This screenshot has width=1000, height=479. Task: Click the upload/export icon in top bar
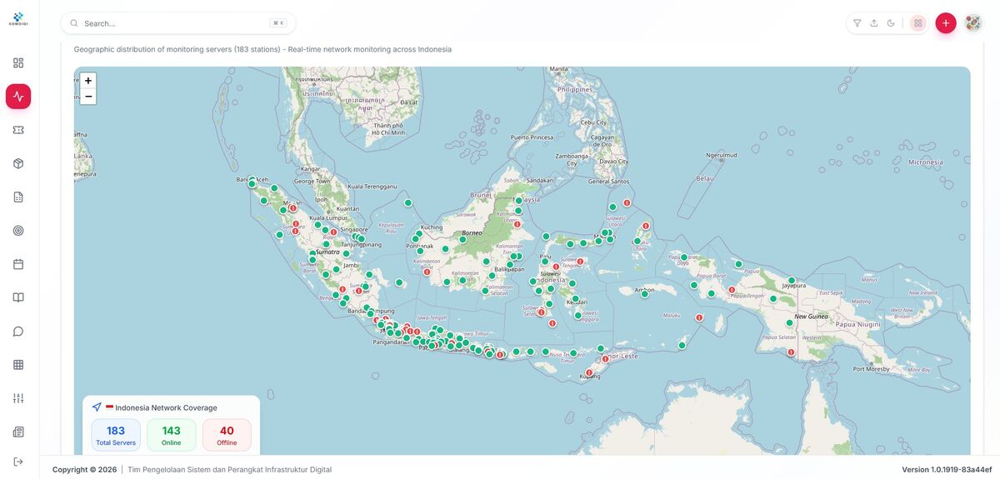[x=873, y=23]
